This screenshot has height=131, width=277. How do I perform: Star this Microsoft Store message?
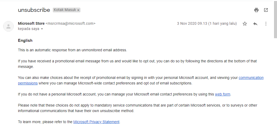[x=245, y=24]
